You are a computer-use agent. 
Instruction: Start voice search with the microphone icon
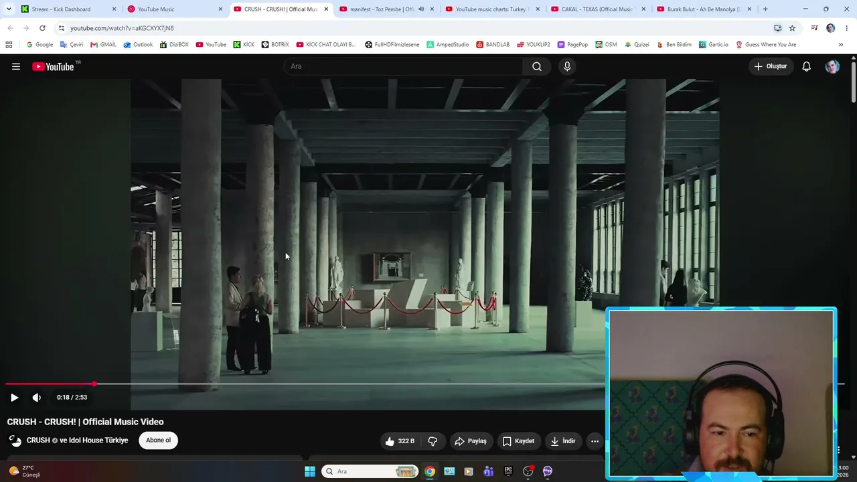pyautogui.click(x=567, y=66)
